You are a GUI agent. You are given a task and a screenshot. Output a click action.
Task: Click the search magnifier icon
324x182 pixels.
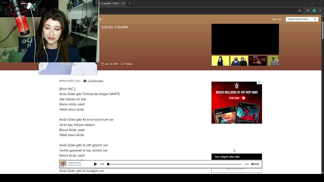315,19
